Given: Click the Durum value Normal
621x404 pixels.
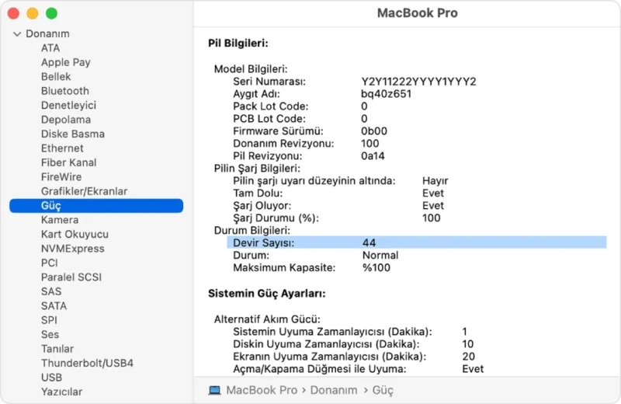Looking at the screenshot, I should pos(380,256).
